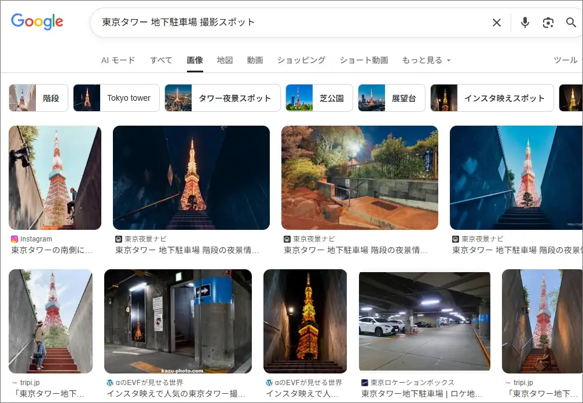Clear the search box text
Screen dimensions: 583x403
(x=496, y=23)
